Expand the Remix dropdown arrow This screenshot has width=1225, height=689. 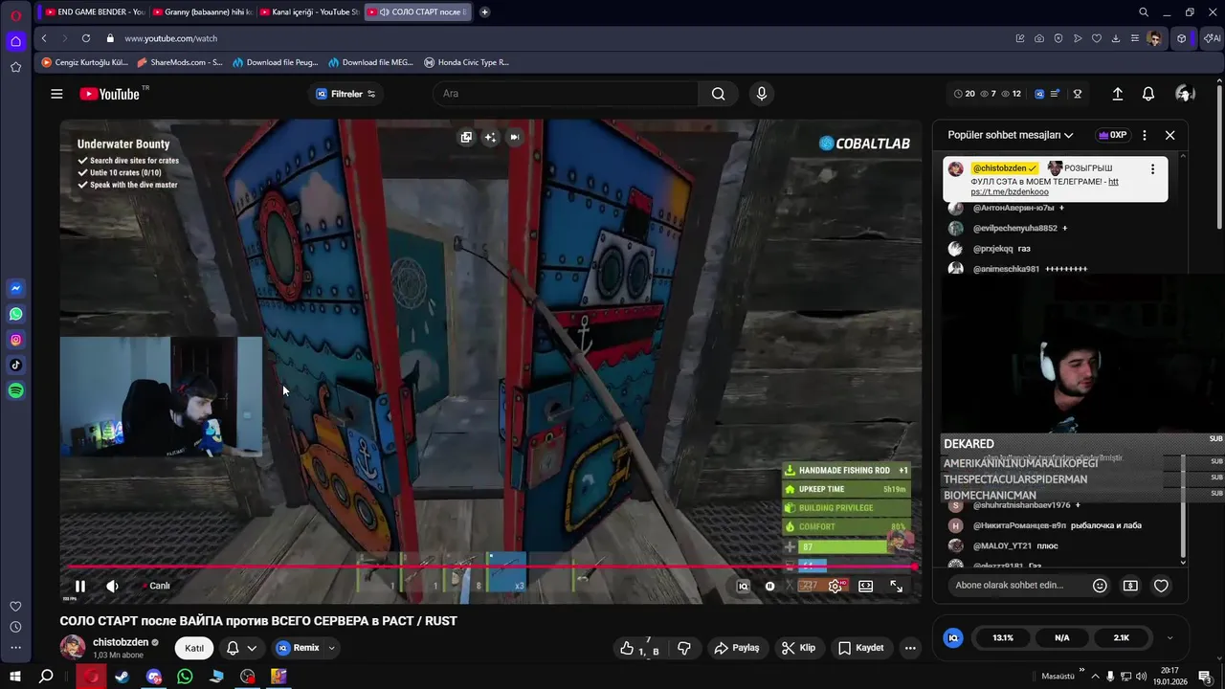(332, 648)
